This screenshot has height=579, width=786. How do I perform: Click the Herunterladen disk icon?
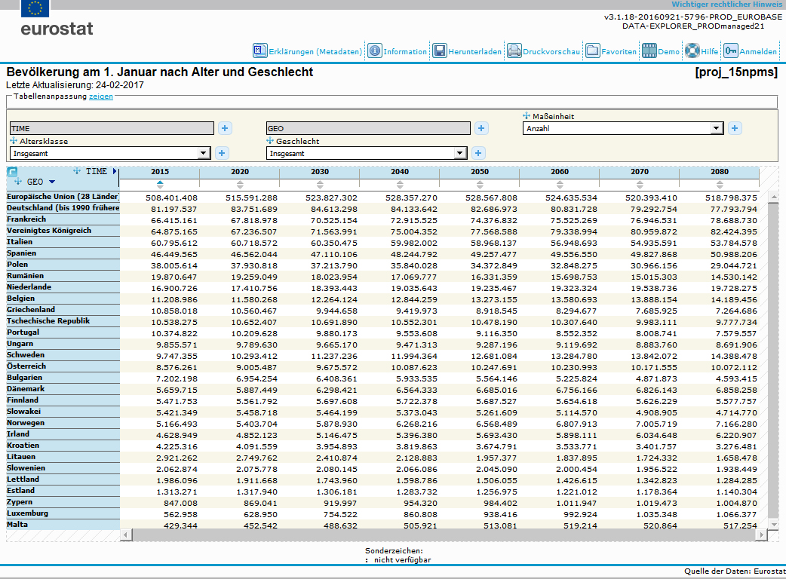click(x=439, y=51)
